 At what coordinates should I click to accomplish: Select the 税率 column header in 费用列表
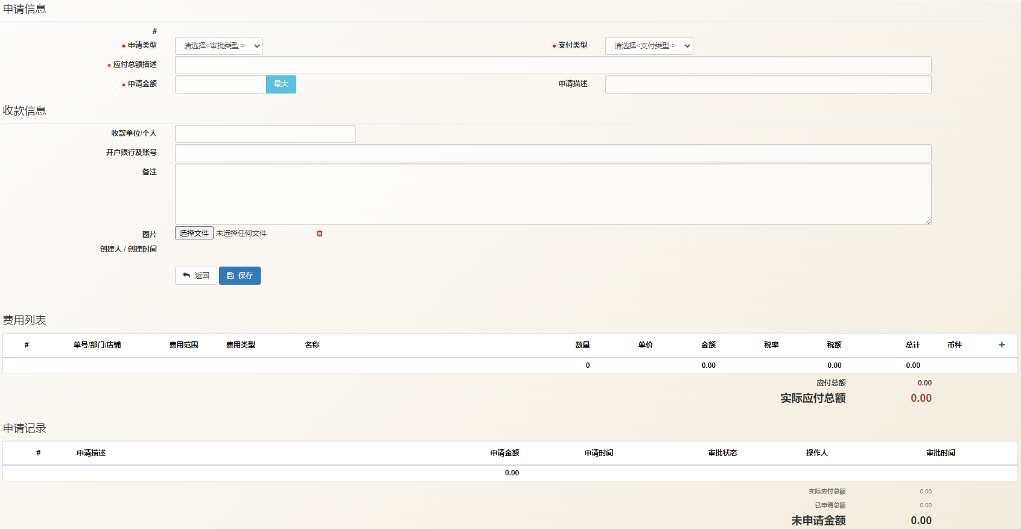coord(771,345)
